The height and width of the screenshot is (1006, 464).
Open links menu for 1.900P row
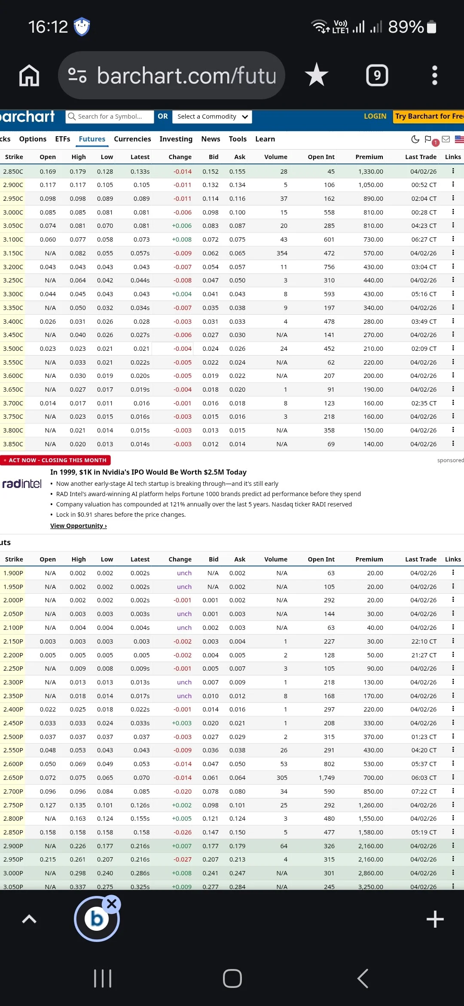(x=453, y=572)
